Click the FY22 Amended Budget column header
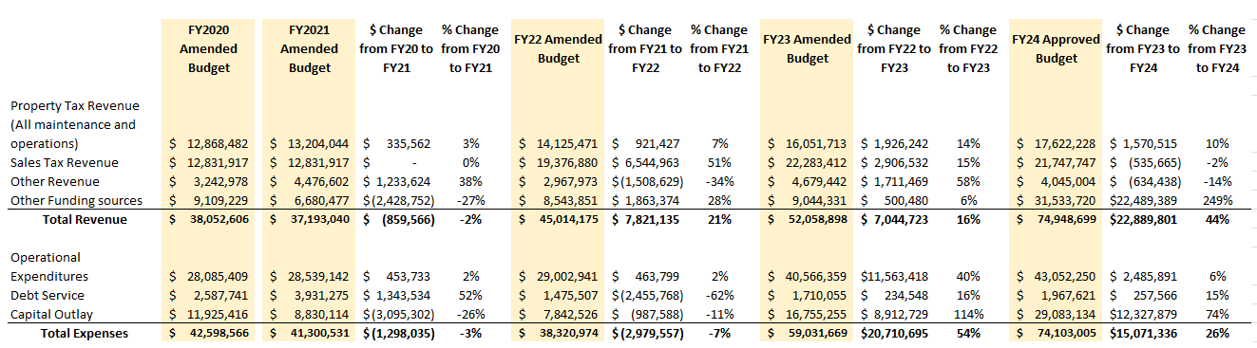This screenshot has height=348, width=1257. (x=558, y=48)
